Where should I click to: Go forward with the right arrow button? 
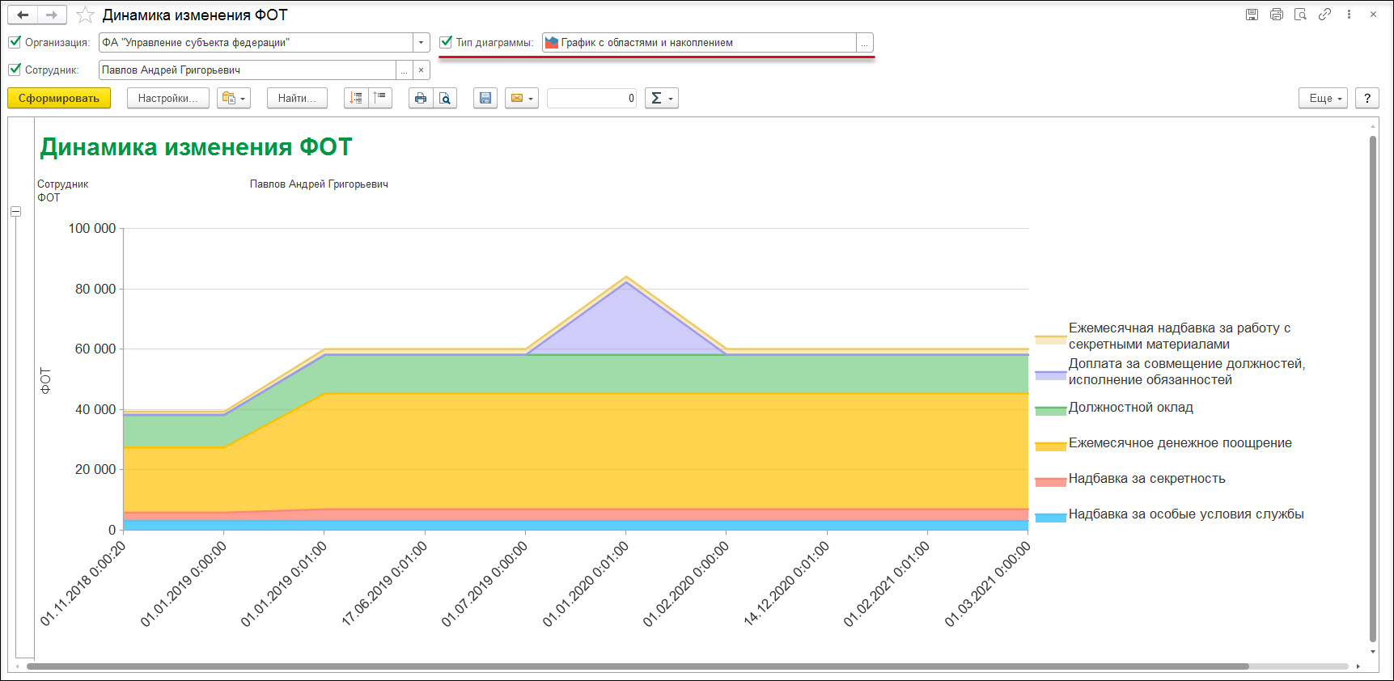pos(52,15)
